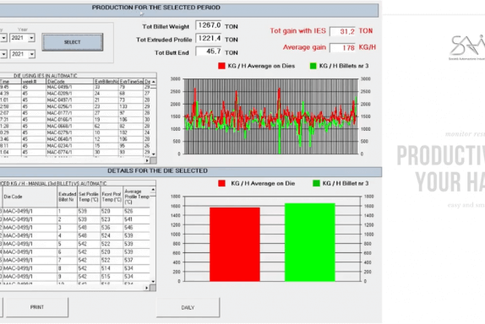Image resolution: width=485 pixels, height=324 pixels.
Task: Click right arrow of die details table horizontal scrollbar
Action: click(x=146, y=288)
